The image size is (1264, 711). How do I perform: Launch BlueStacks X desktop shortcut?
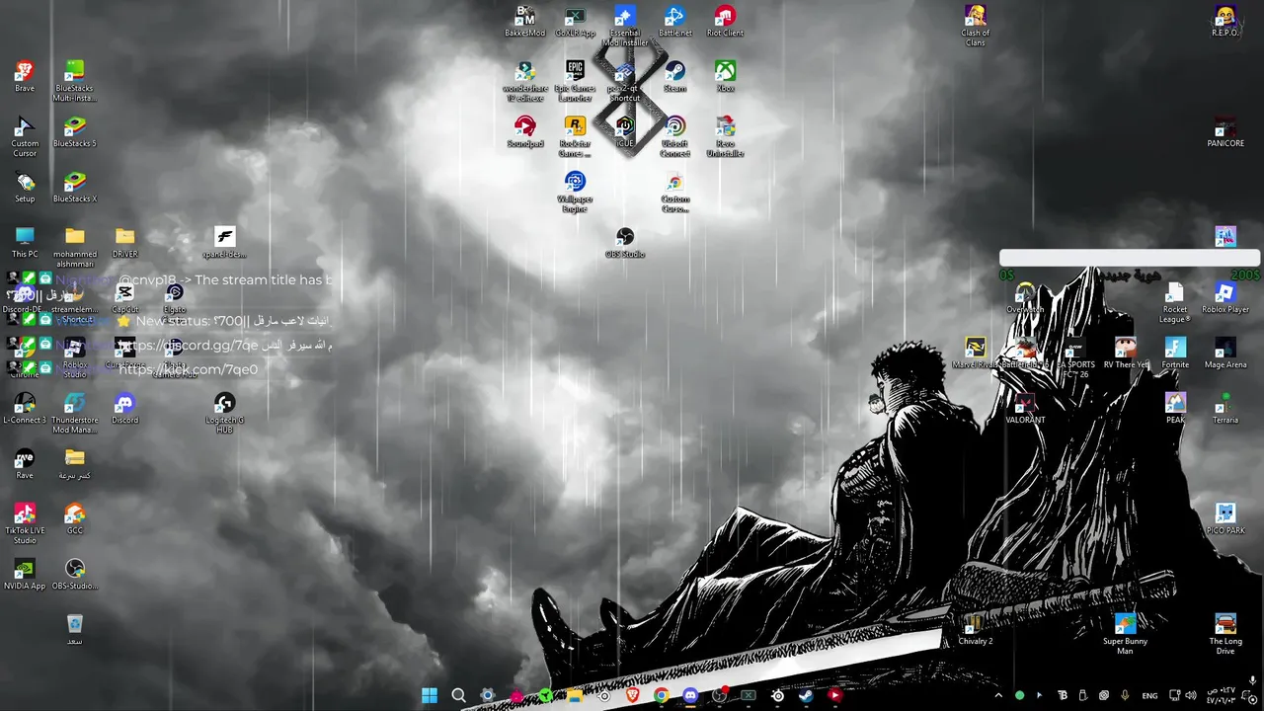click(75, 187)
